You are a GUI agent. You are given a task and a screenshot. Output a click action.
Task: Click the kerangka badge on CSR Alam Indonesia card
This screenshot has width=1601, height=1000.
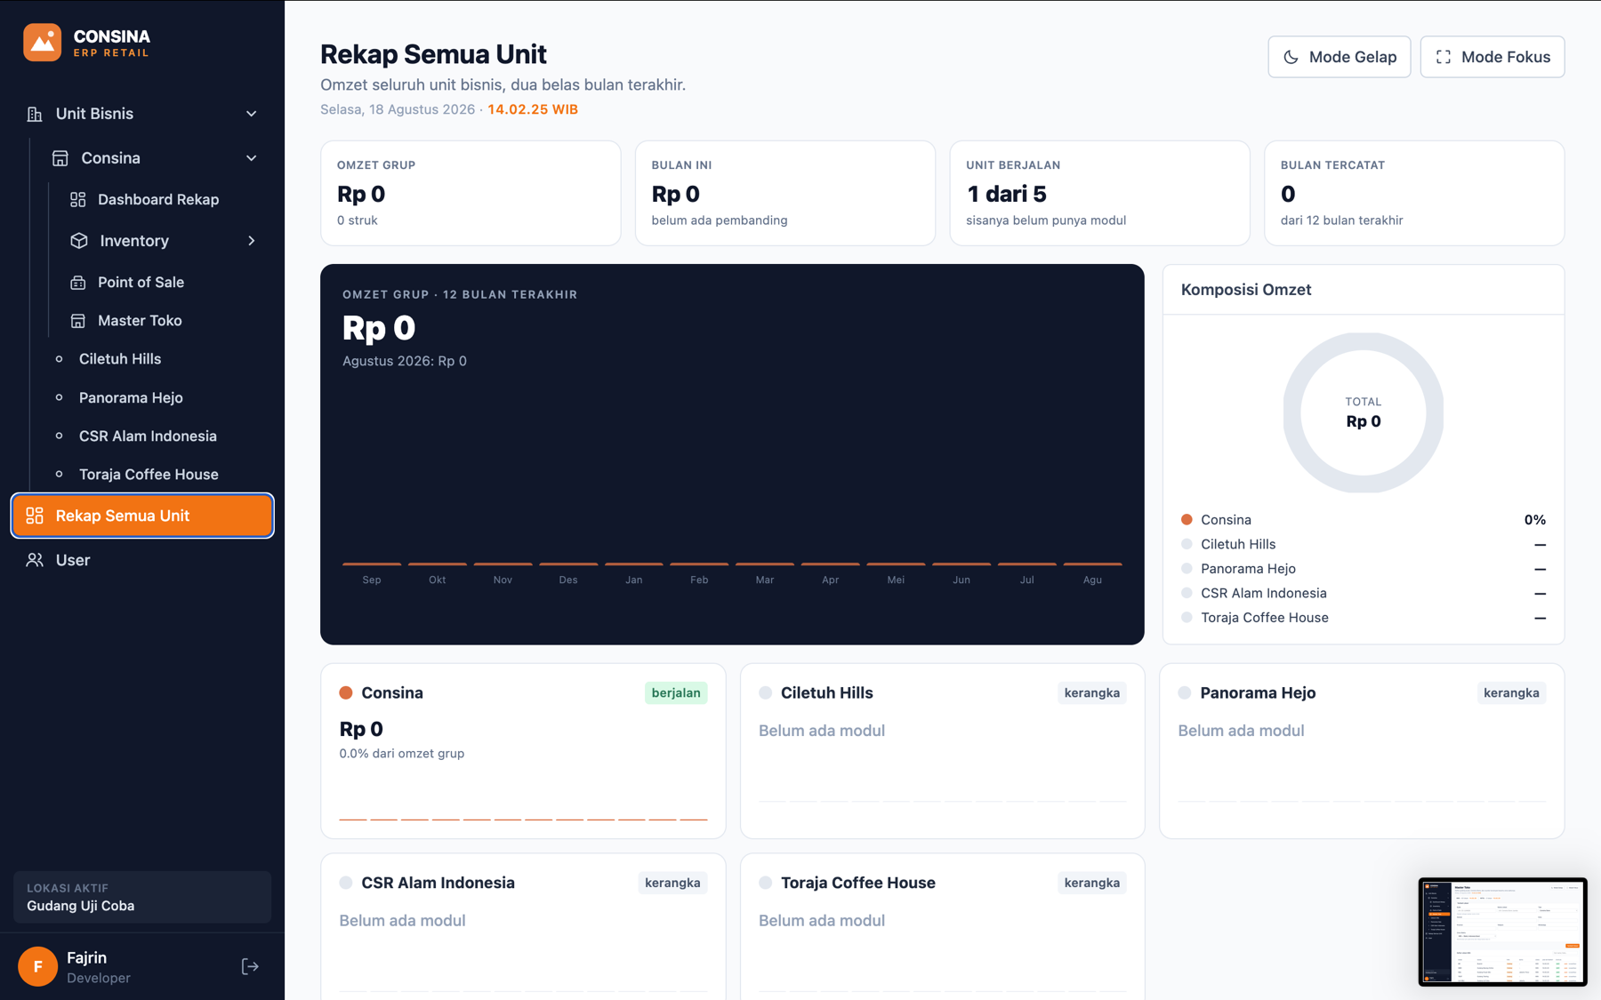click(x=672, y=883)
